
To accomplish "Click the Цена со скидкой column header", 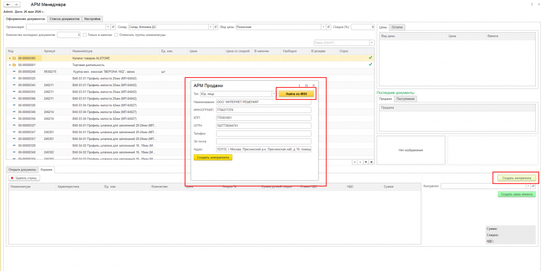I will tap(238, 51).
